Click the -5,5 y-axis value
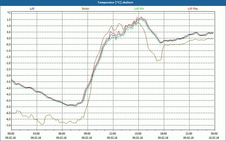Image resolution: width=226 pixels, height=141 pixels. tap(8, 107)
